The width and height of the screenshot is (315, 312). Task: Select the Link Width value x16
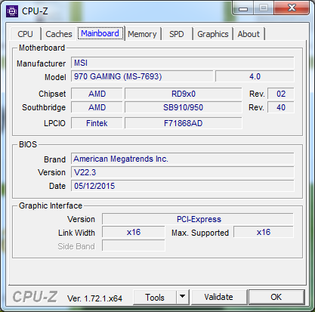tap(134, 232)
